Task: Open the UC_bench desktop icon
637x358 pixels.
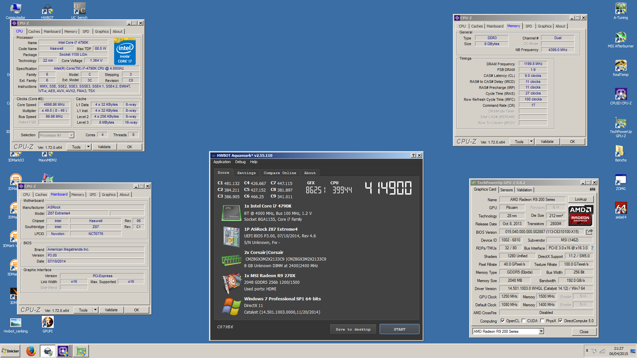Action: 79,11
